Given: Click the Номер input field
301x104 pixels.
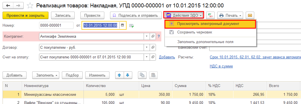Looking at the screenshot, I should 56,25.
